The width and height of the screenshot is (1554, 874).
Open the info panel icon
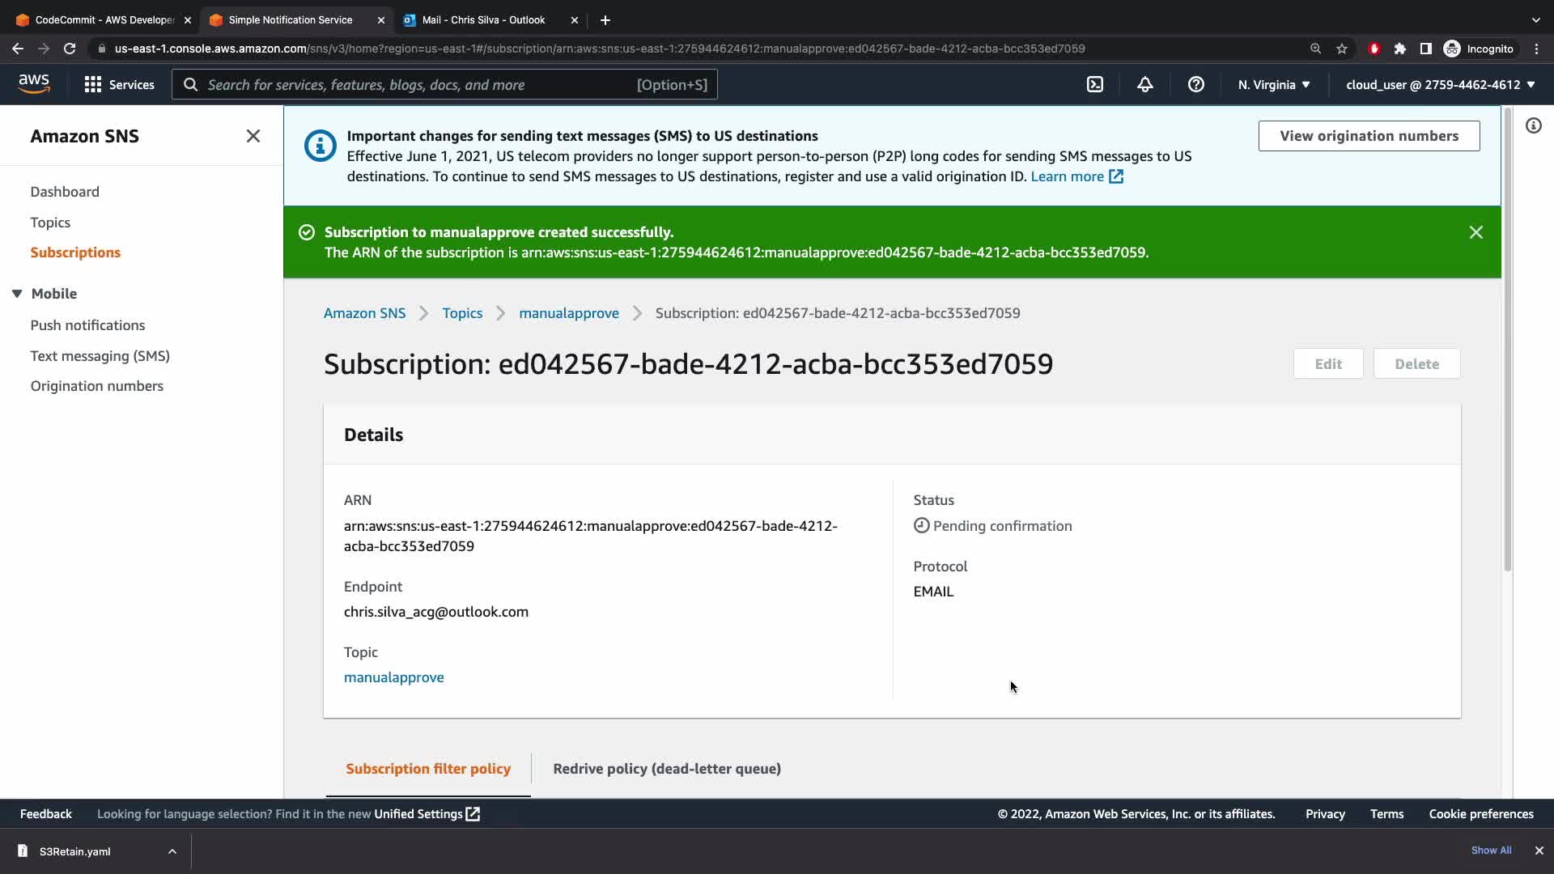[x=1533, y=125]
